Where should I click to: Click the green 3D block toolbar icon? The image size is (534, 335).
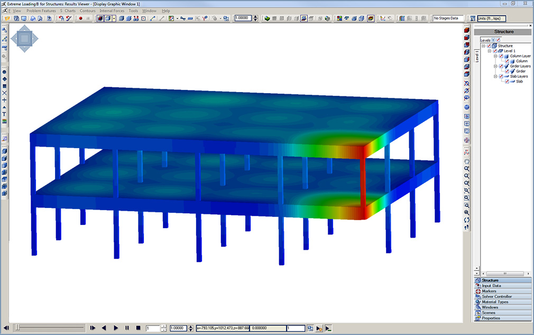click(x=267, y=18)
